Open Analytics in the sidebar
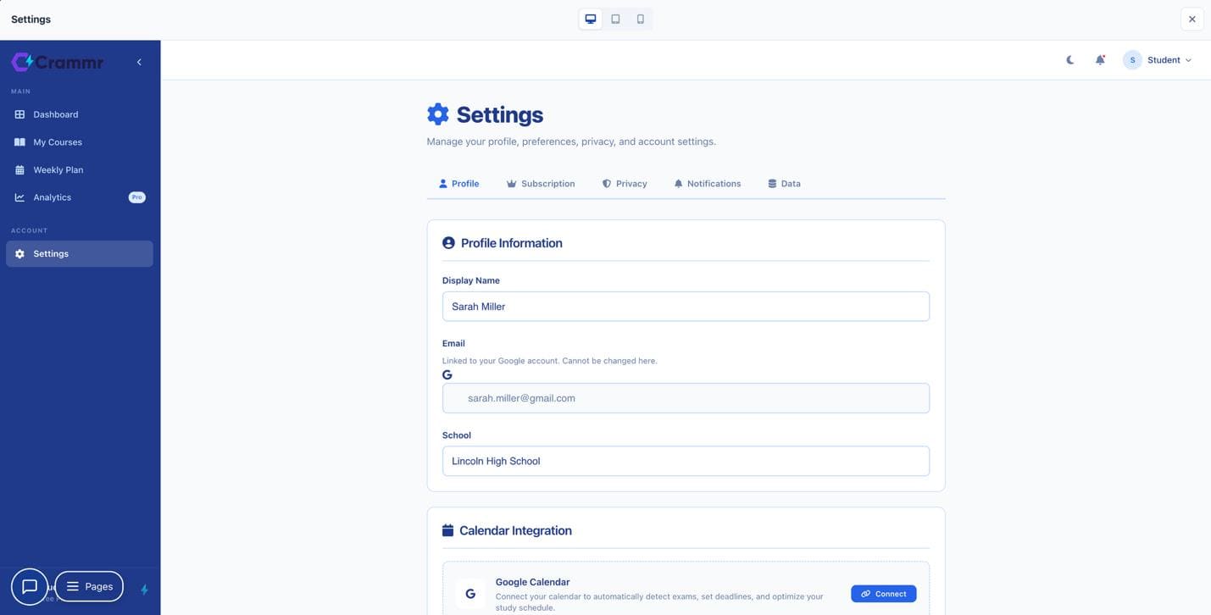The height and width of the screenshot is (615, 1211). click(80, 197)
